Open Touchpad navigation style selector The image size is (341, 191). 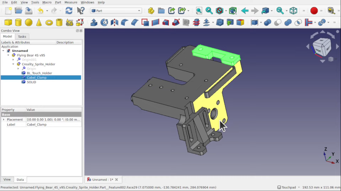tap(289, 187)
